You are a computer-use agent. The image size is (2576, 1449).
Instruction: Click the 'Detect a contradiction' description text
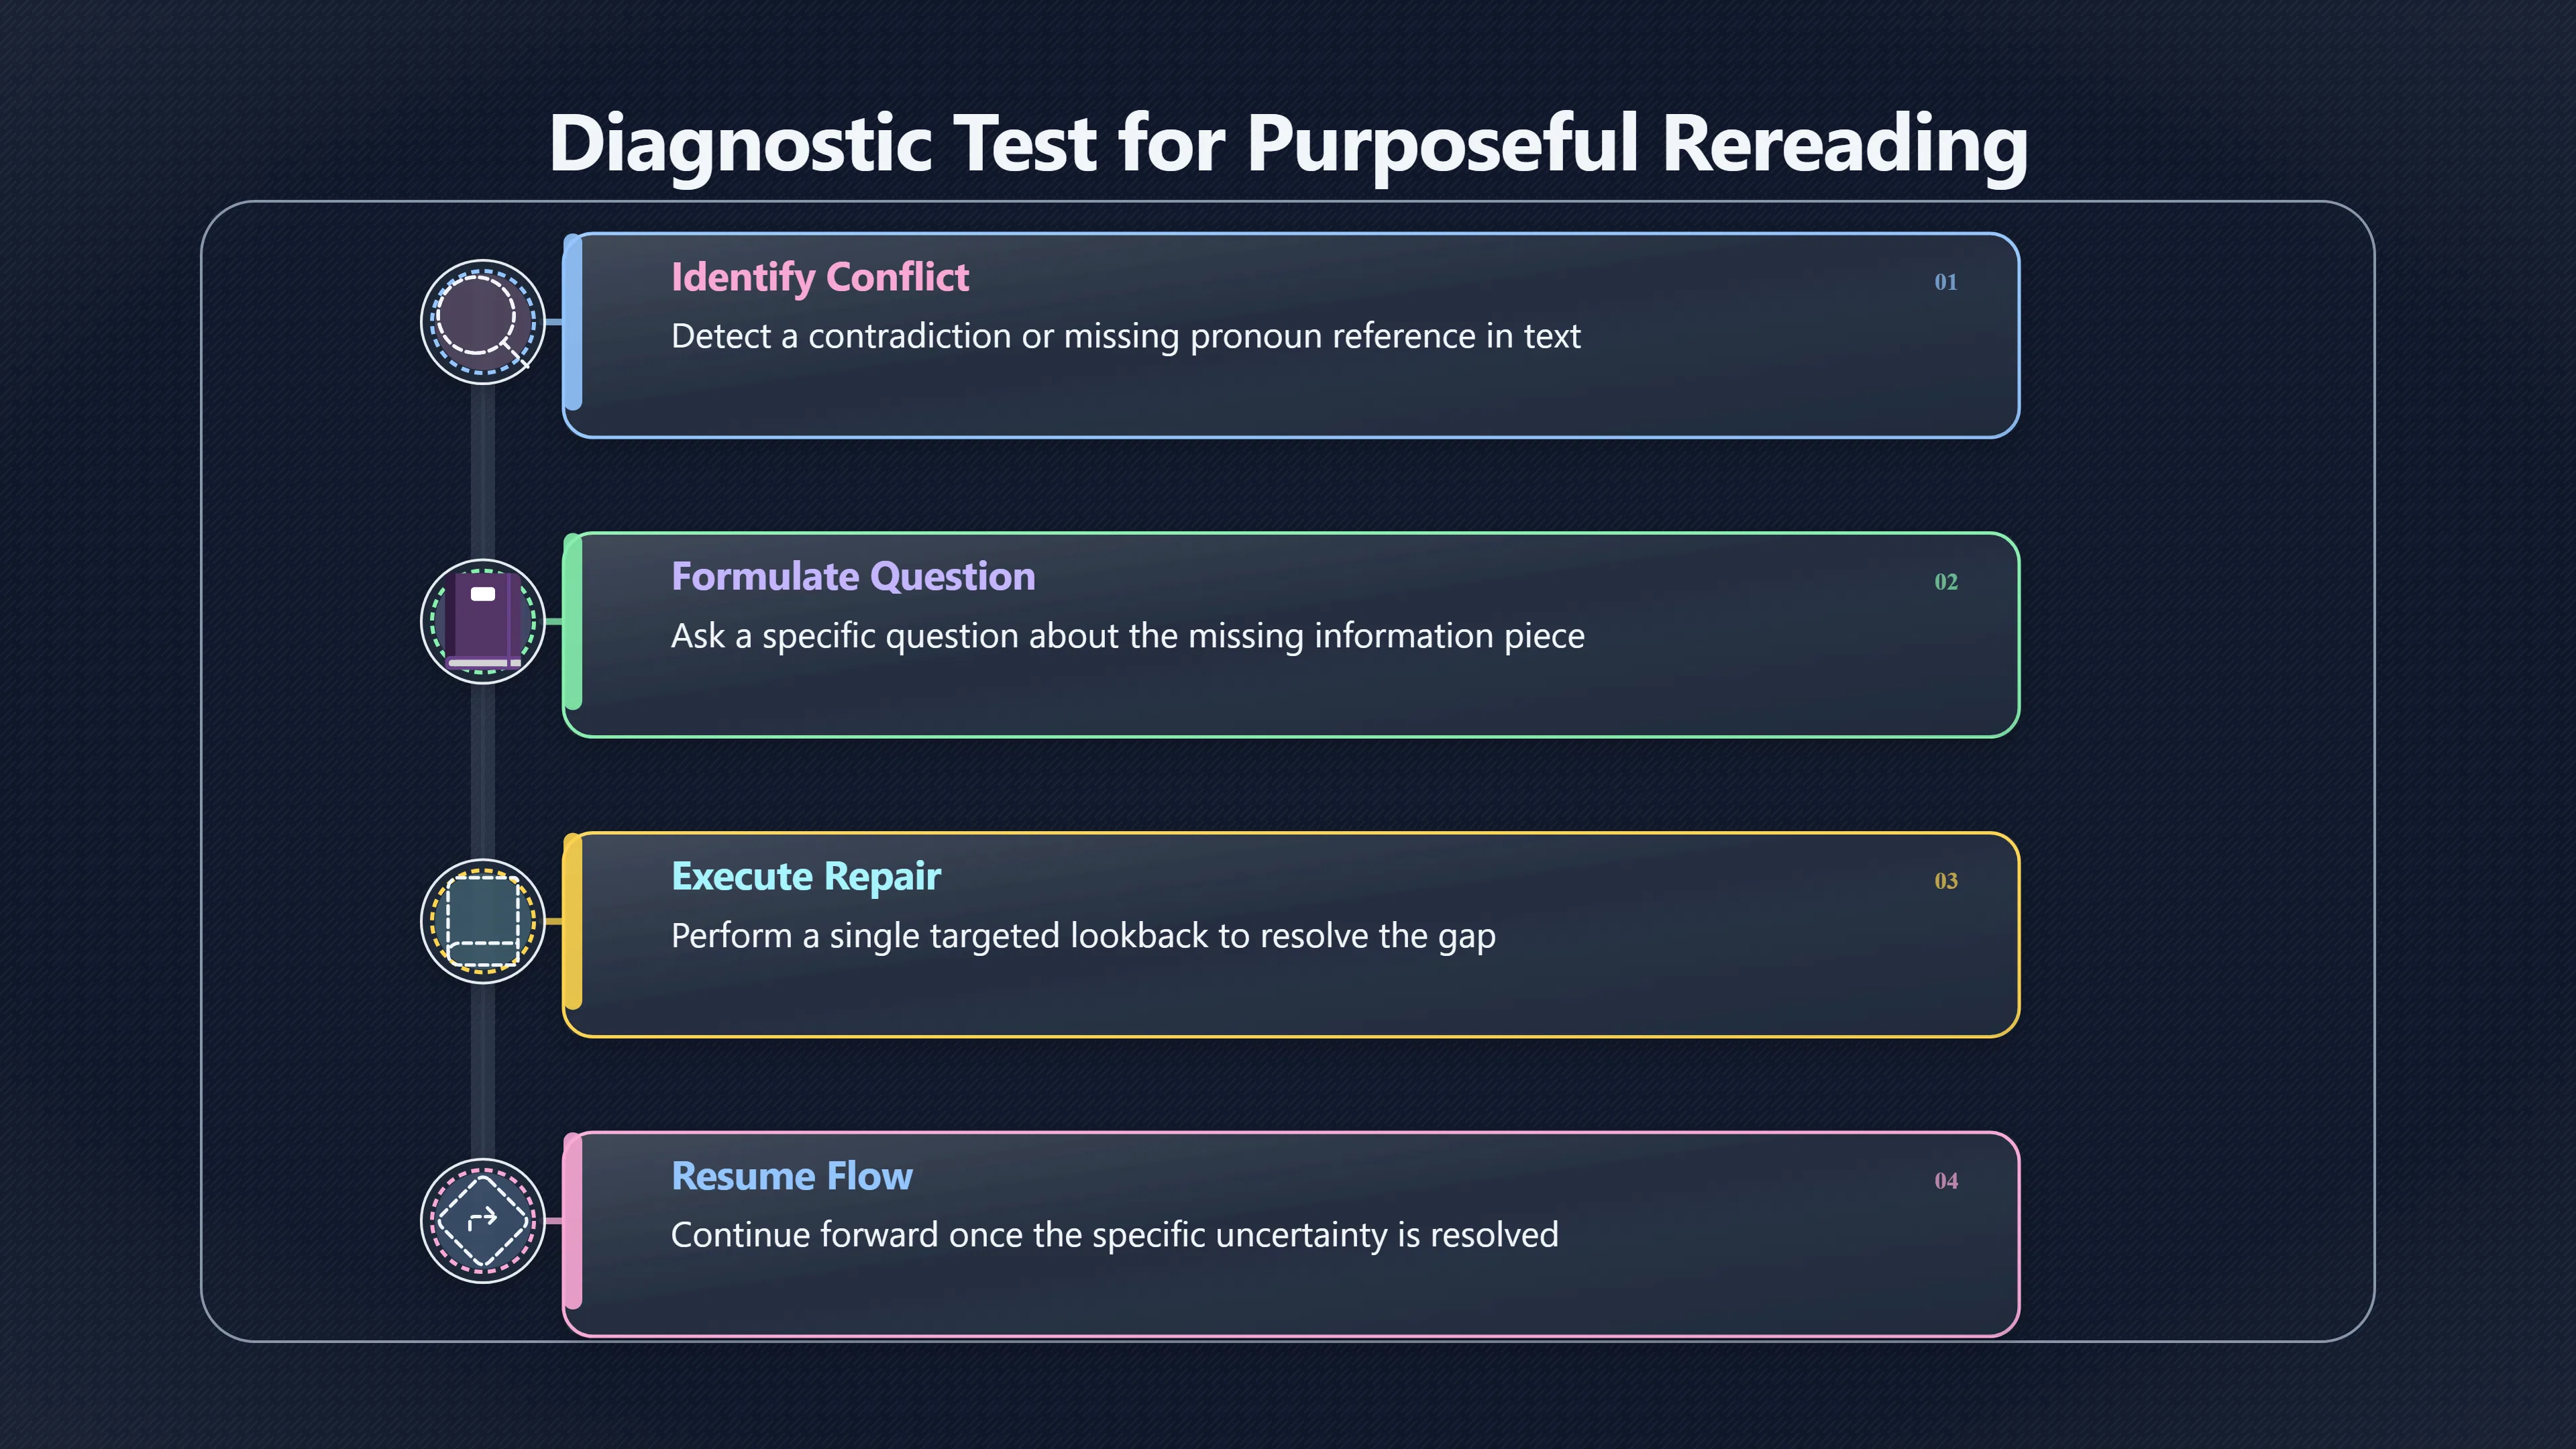click(x=1126, y=336)
